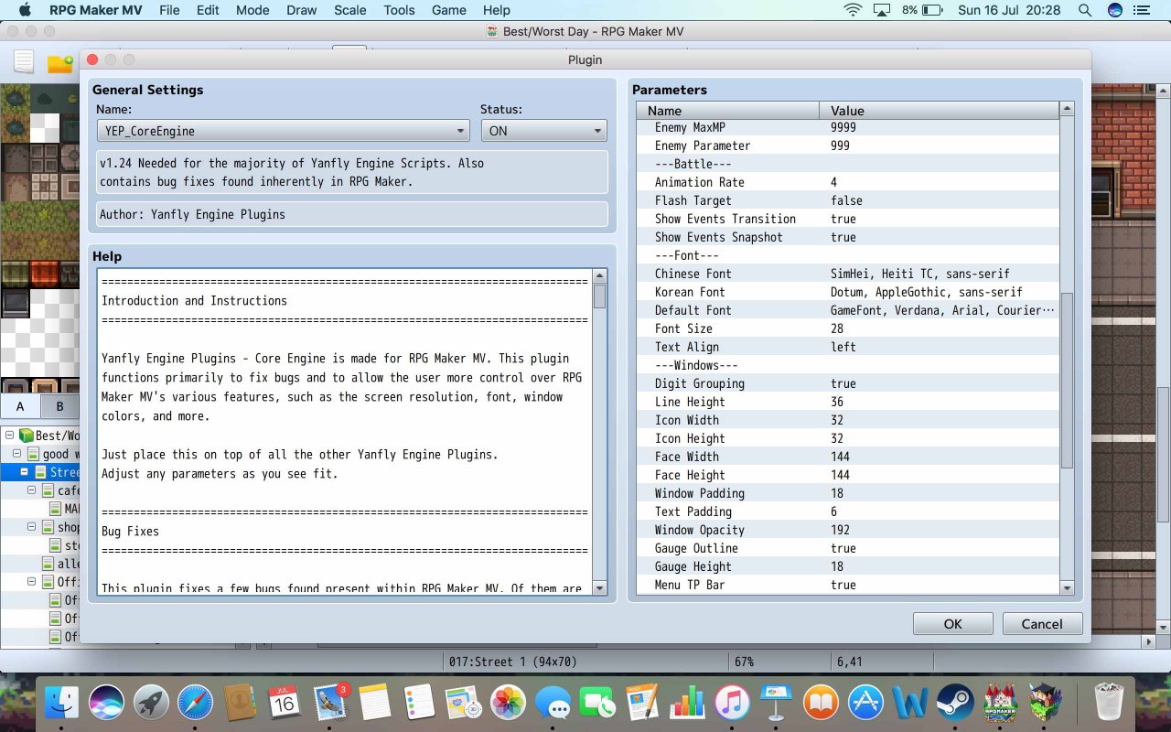Open the Tools menu
Screen dimensions: 1171x732
pyautogui.click(x=400, y=10)
